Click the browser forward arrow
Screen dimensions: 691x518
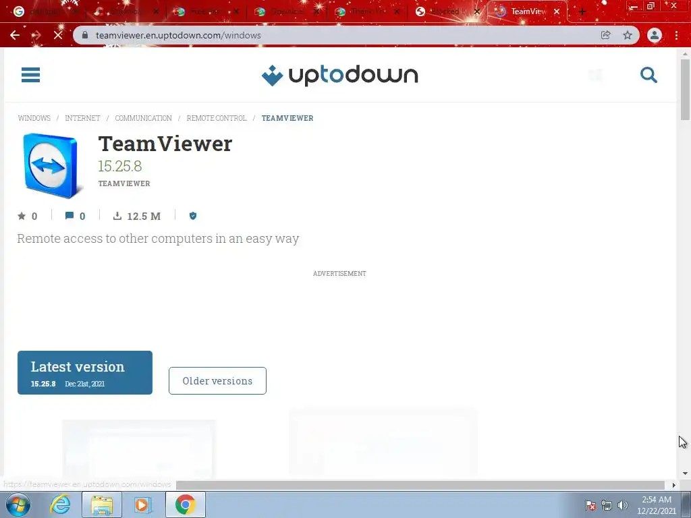36,35
